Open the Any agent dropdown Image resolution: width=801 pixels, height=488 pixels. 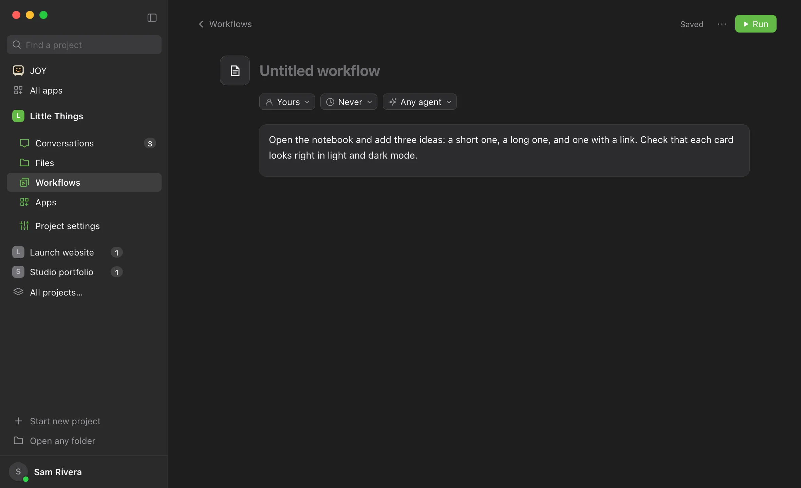(420, 102)
